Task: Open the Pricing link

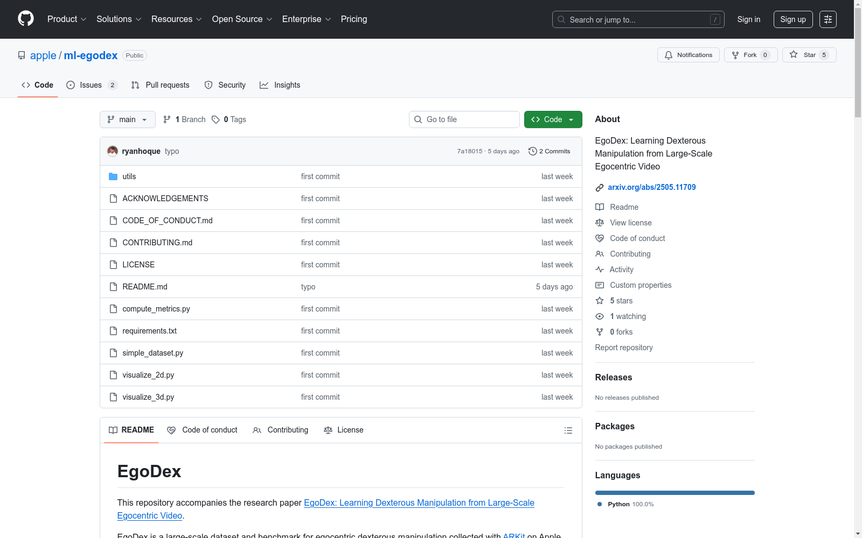Action: (354, 19)
